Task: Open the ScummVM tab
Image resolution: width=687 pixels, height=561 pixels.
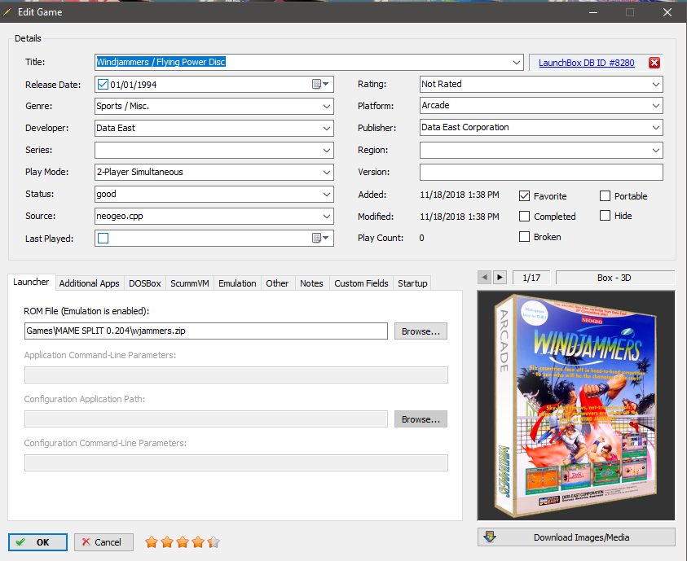Action: click(x=190, y=283)
